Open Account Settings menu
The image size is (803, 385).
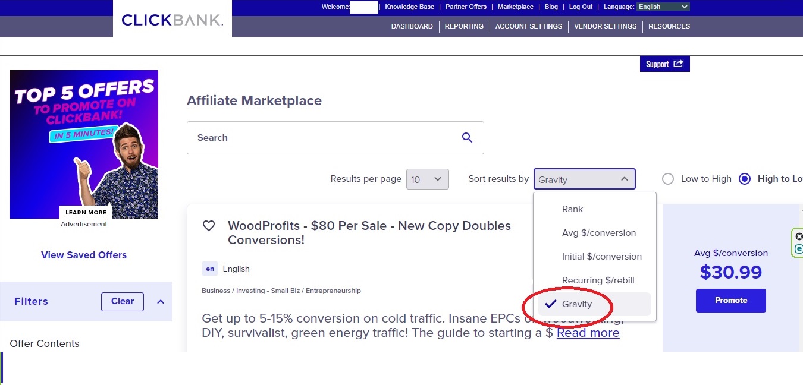529,26
